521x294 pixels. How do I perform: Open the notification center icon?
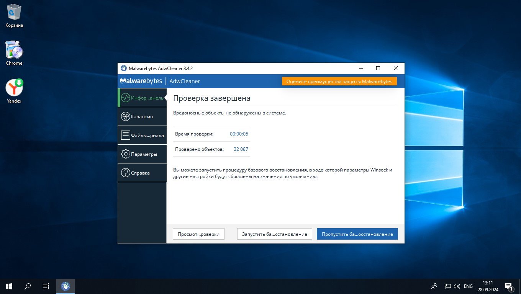tap(509, 286)
